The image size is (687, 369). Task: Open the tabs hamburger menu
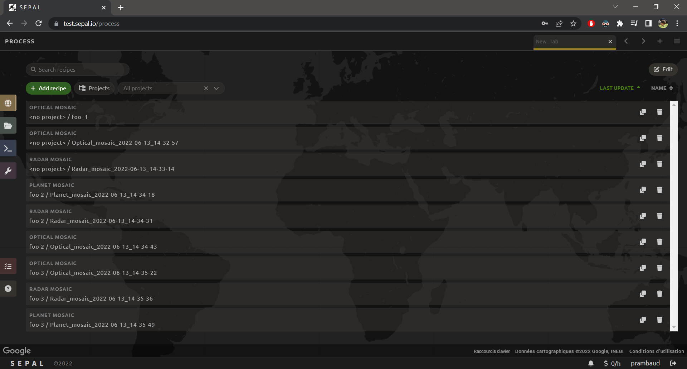(677, 41)
